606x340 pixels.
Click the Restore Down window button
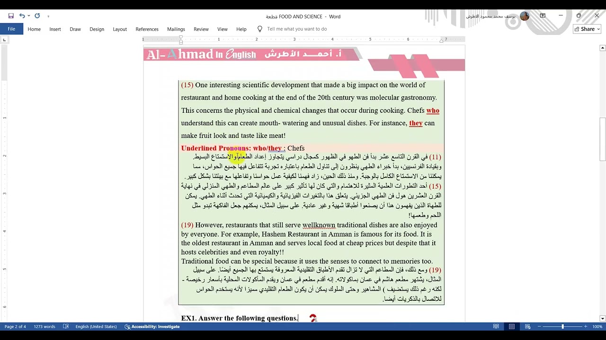click(579, 16)
